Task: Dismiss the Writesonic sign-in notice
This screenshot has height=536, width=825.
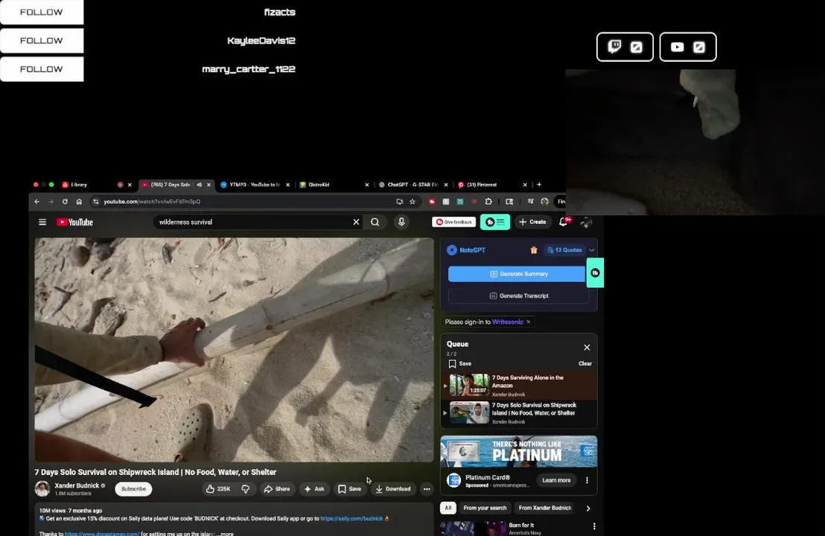Action: coord(529,322)
